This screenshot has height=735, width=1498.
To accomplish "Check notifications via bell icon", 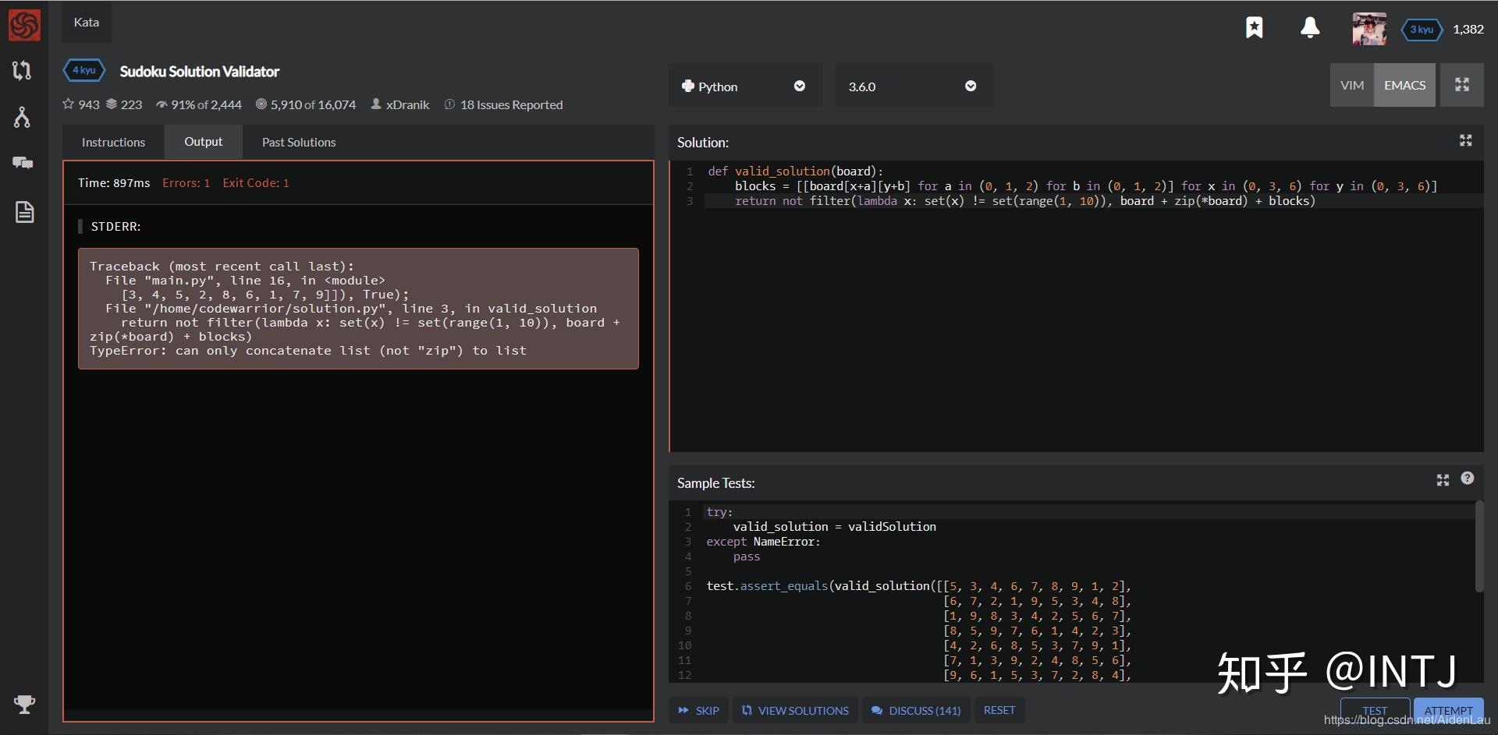I will (1310, 27).
